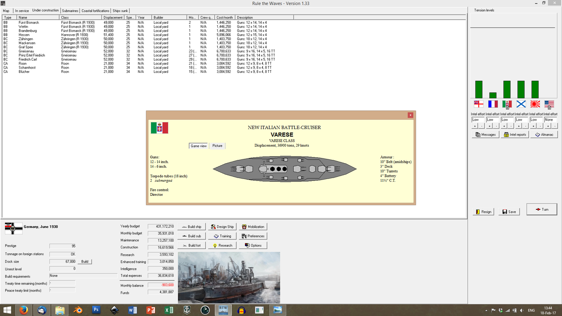Open the Preferences screen
This screenshot has width=562, height=316.
[x=253, y=236]
